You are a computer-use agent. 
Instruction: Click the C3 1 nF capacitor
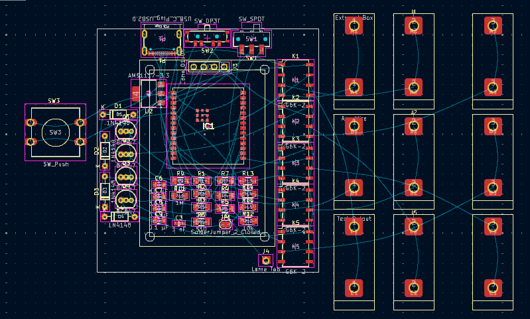pos(178,224)
